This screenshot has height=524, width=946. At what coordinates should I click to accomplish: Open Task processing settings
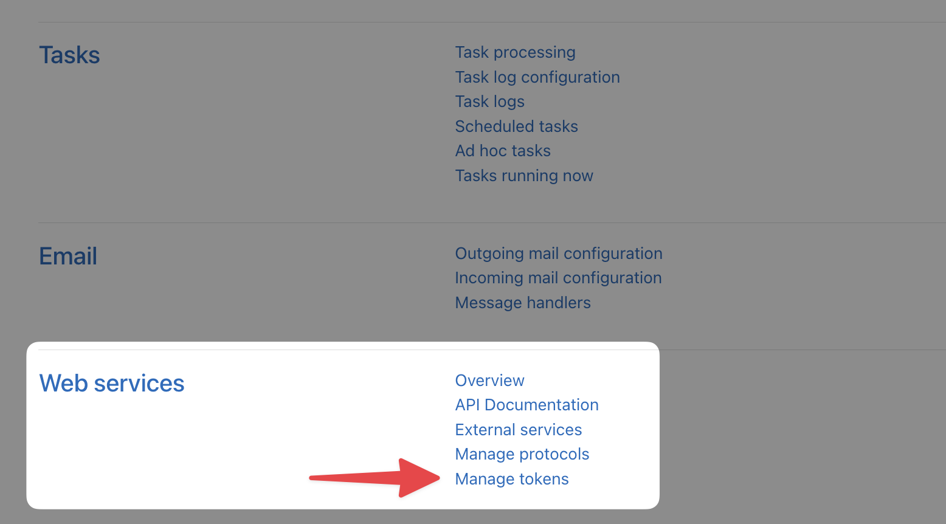coord(515,53)
